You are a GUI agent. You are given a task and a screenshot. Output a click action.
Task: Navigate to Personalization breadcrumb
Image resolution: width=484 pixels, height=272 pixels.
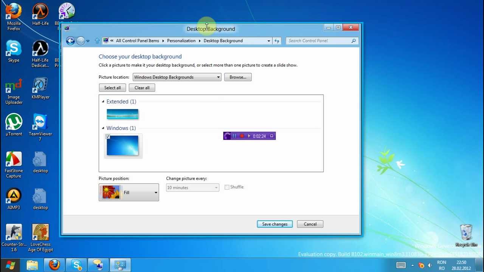[x=181, y=41]
